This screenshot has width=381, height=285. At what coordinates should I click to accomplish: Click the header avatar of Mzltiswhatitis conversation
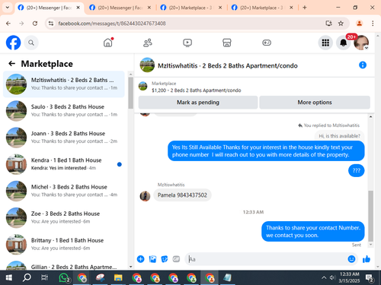click(x=147, y=65)
